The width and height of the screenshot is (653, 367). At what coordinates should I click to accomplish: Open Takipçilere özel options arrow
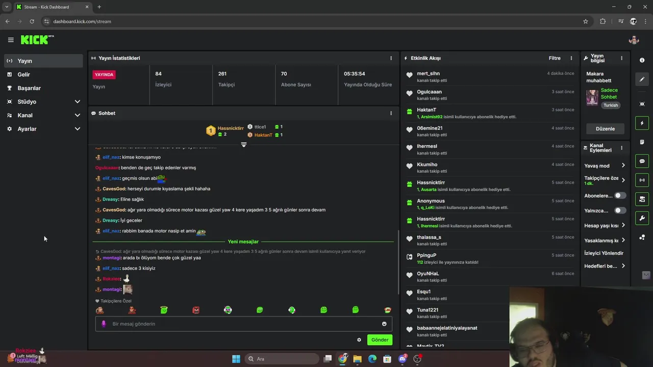point(623,180)
